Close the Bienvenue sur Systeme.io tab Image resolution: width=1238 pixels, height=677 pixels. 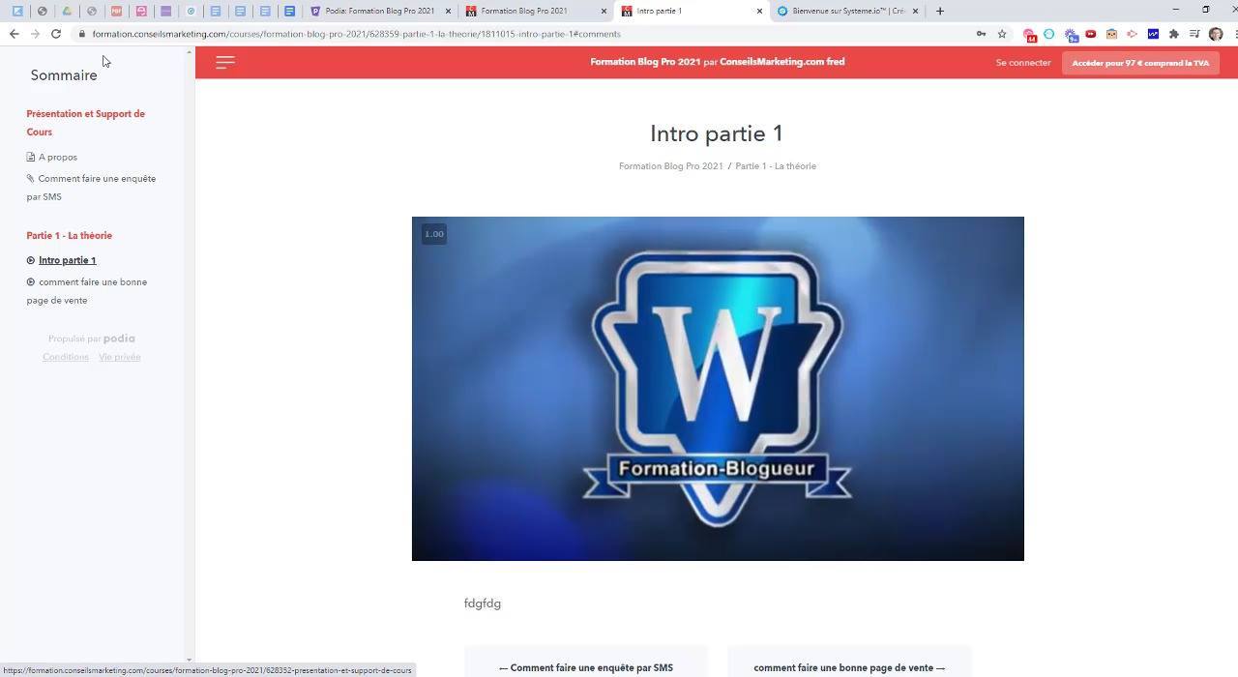click(x=915, y=11)
